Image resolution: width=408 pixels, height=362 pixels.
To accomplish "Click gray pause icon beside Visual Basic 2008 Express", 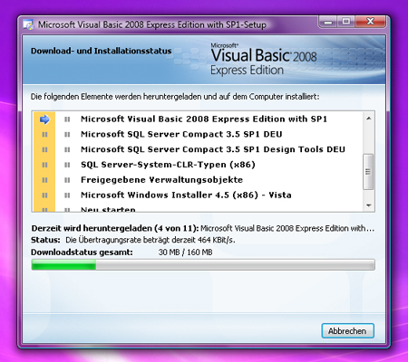I will 67,119.
